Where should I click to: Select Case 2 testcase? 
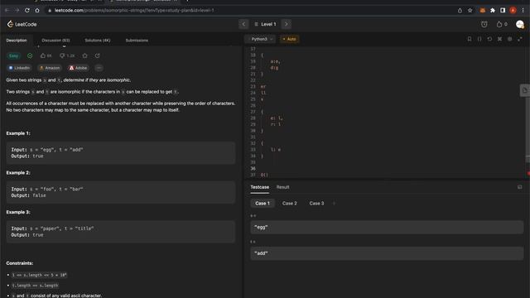[x=289, y=204]
